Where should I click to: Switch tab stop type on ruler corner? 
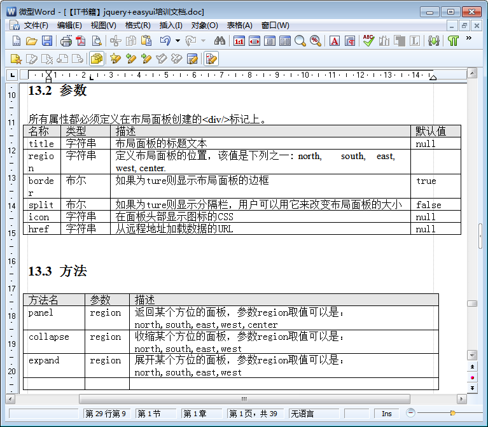(x=12, y=75)
